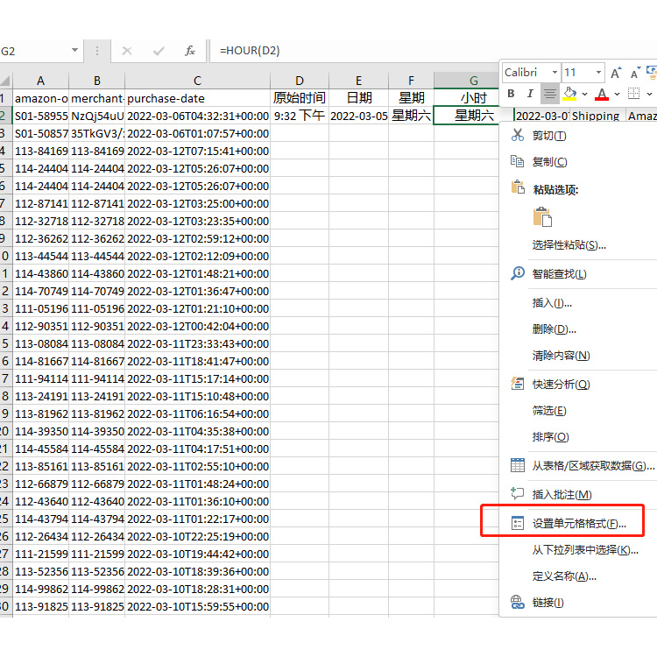Expand the Name Box dropdown arrow
This screenshot has width=657, height=657.
(74, 51)
